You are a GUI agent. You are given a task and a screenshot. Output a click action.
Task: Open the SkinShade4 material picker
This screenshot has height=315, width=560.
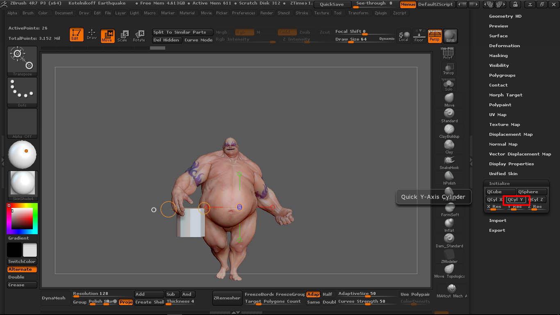click(23, 183)
